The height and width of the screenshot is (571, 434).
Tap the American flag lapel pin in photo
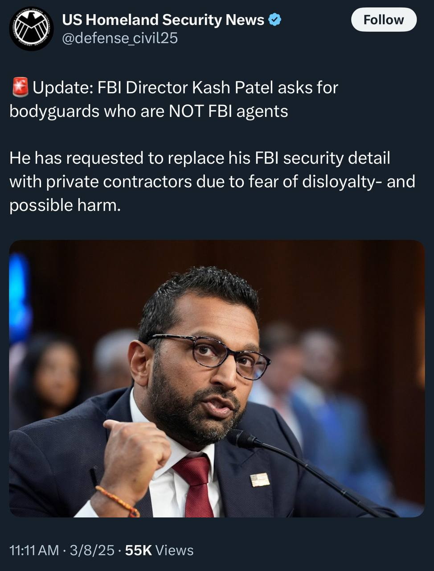click(x=260, y=480)
